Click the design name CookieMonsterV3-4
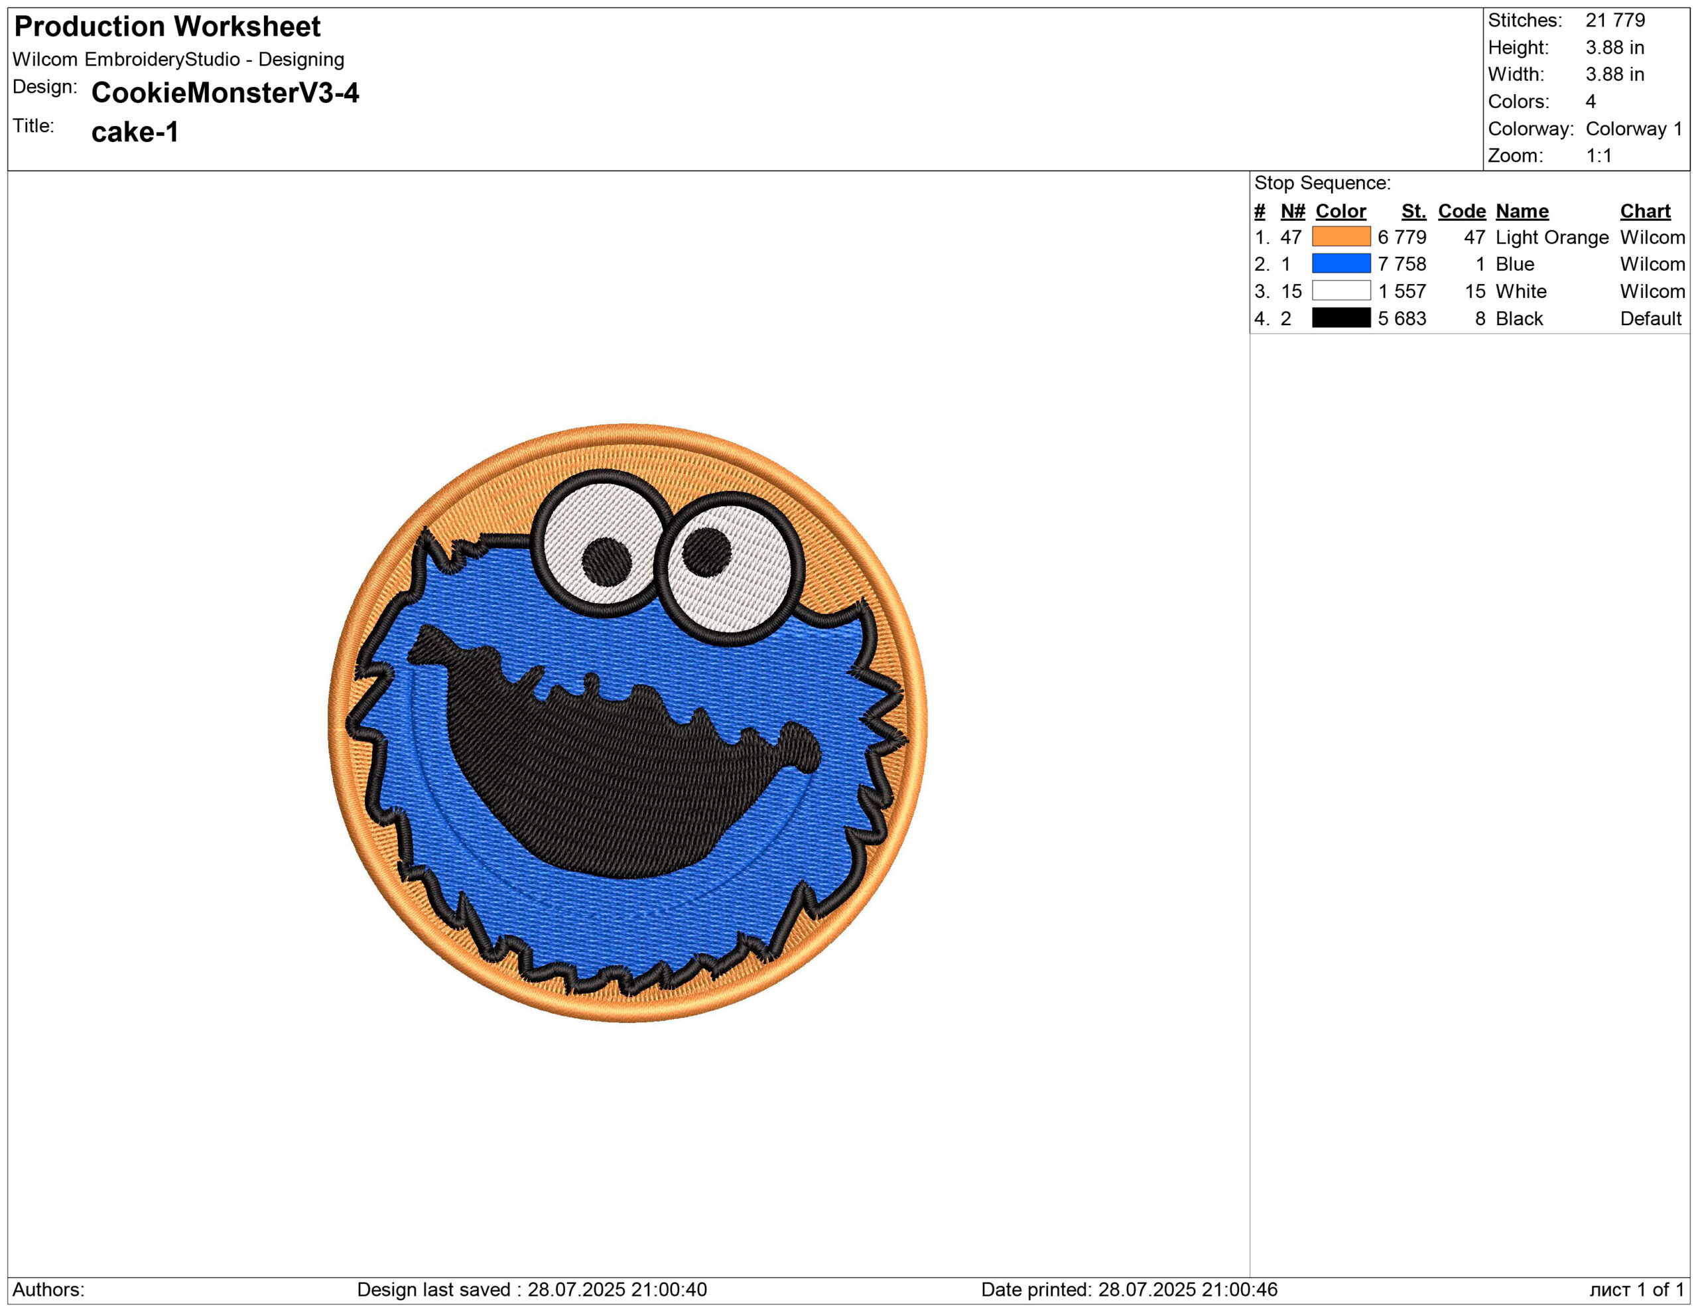Image resolution: width=1698 pixels, height=1307 pixels. [225, 92]
